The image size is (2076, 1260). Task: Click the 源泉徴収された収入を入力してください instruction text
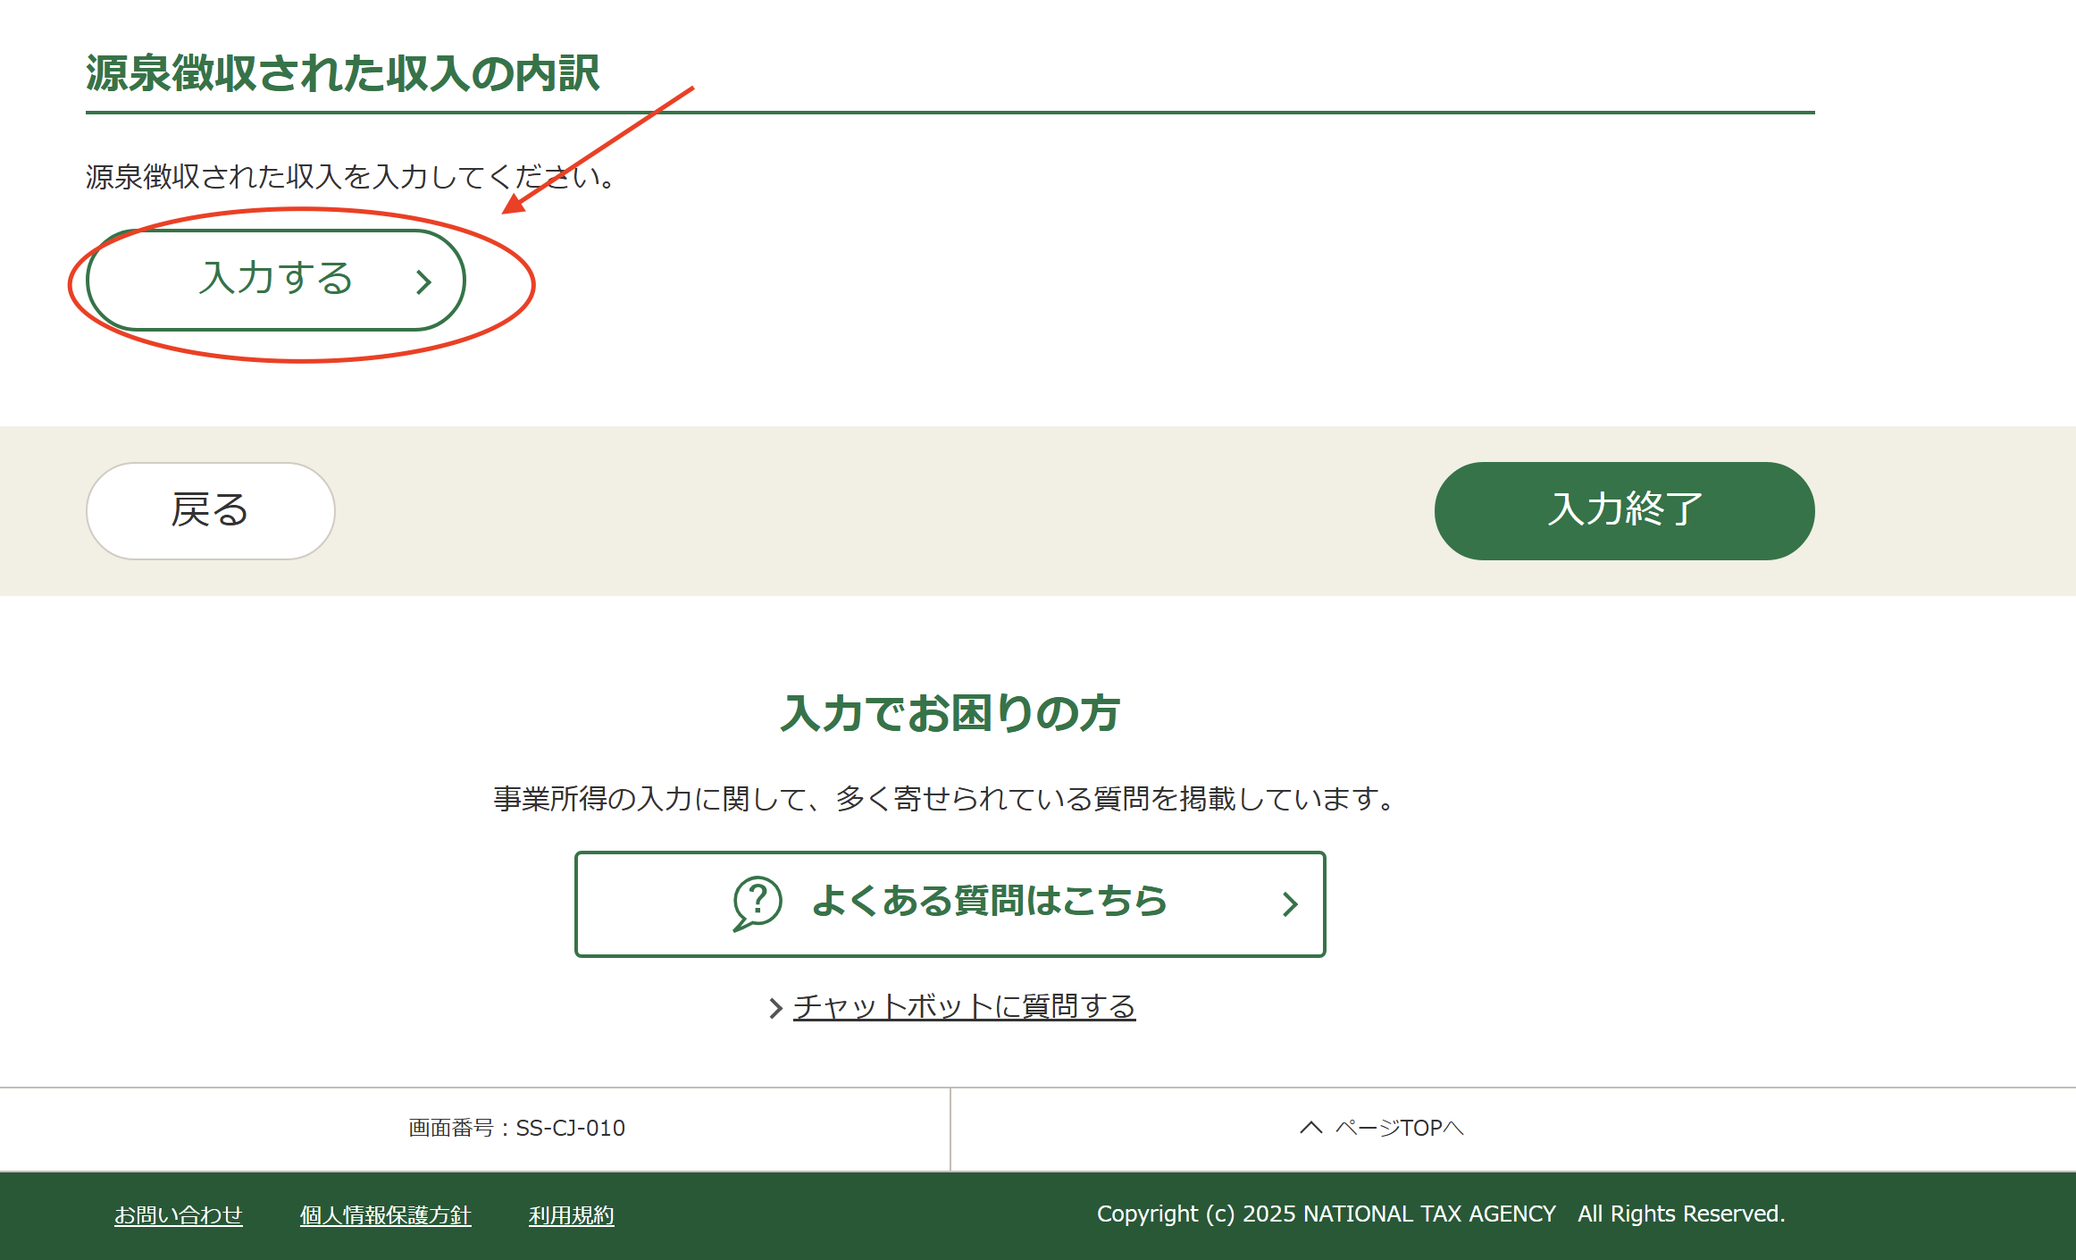(x=350, y=177)
